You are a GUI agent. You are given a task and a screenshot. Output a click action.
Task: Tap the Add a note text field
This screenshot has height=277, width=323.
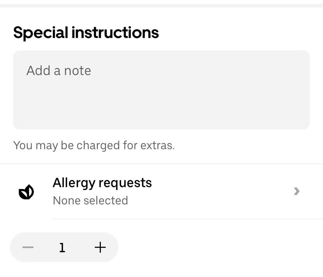(x=161, y=90)
